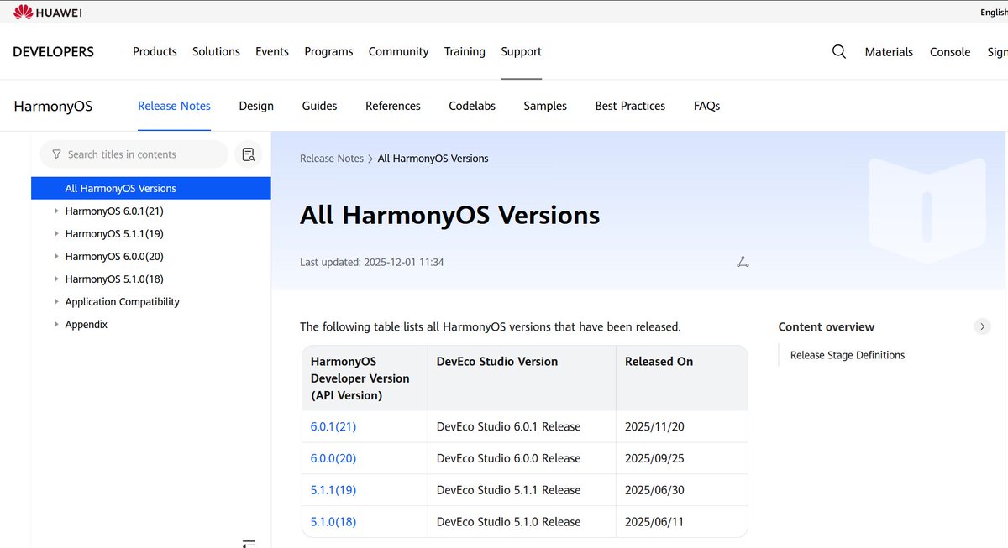Open the Events menu
The height and width of the screenshot is (548, 1008).
coord(272,51)
